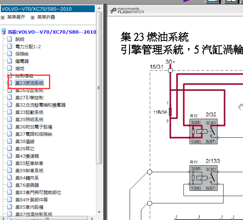Click the Macromedia FlashPaper logo
This screenshot has height=220, width=243.
(x=127, y=11)
